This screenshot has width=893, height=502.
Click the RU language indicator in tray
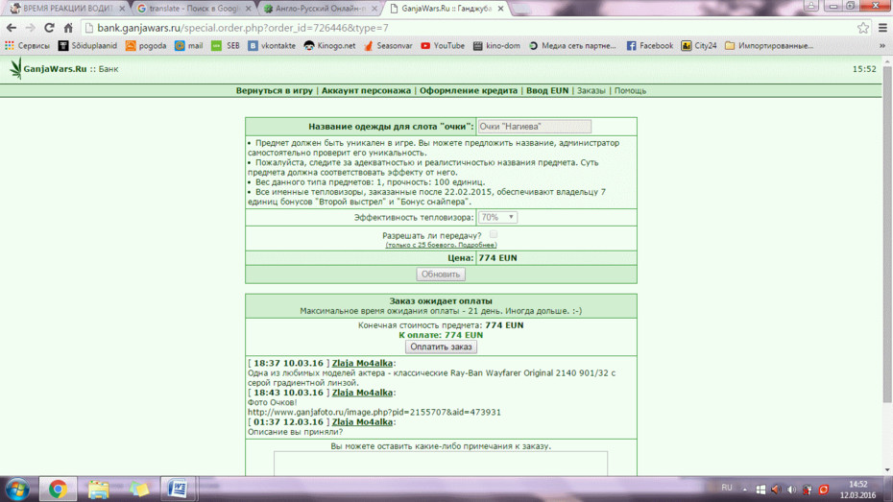tap(727, 488)
